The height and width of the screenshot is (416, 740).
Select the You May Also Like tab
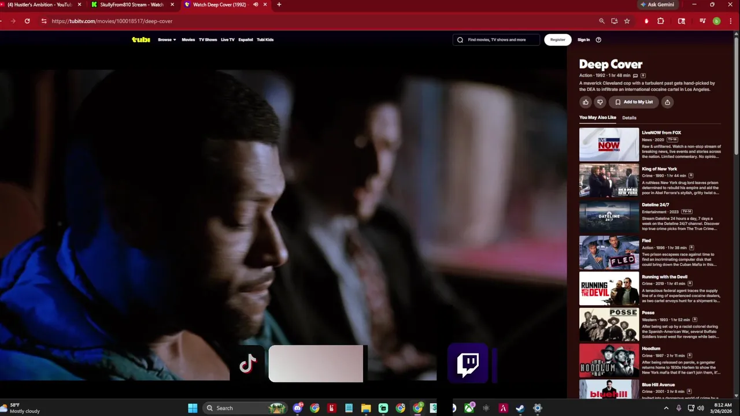click(x=598, y=118)
